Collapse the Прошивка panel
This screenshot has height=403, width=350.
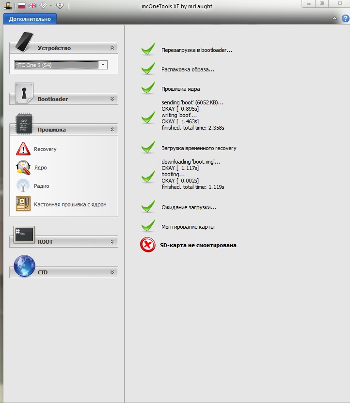point(112,130)
